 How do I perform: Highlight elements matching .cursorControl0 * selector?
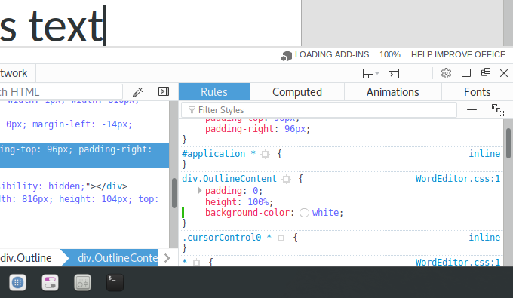(x=281, y=238)
